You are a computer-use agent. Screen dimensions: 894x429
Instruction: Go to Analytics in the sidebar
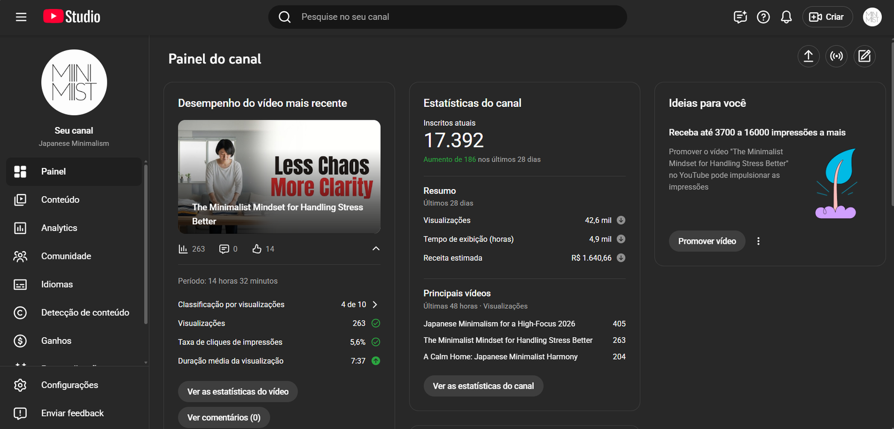click(59, 228)
